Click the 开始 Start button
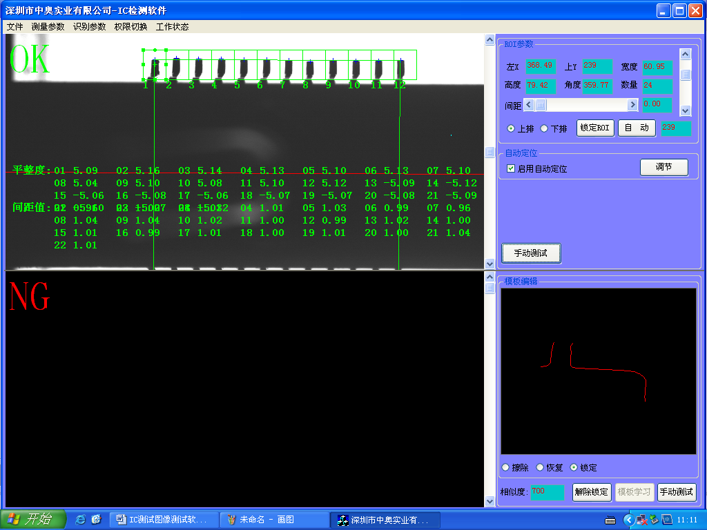 click(x=33, y=519)
